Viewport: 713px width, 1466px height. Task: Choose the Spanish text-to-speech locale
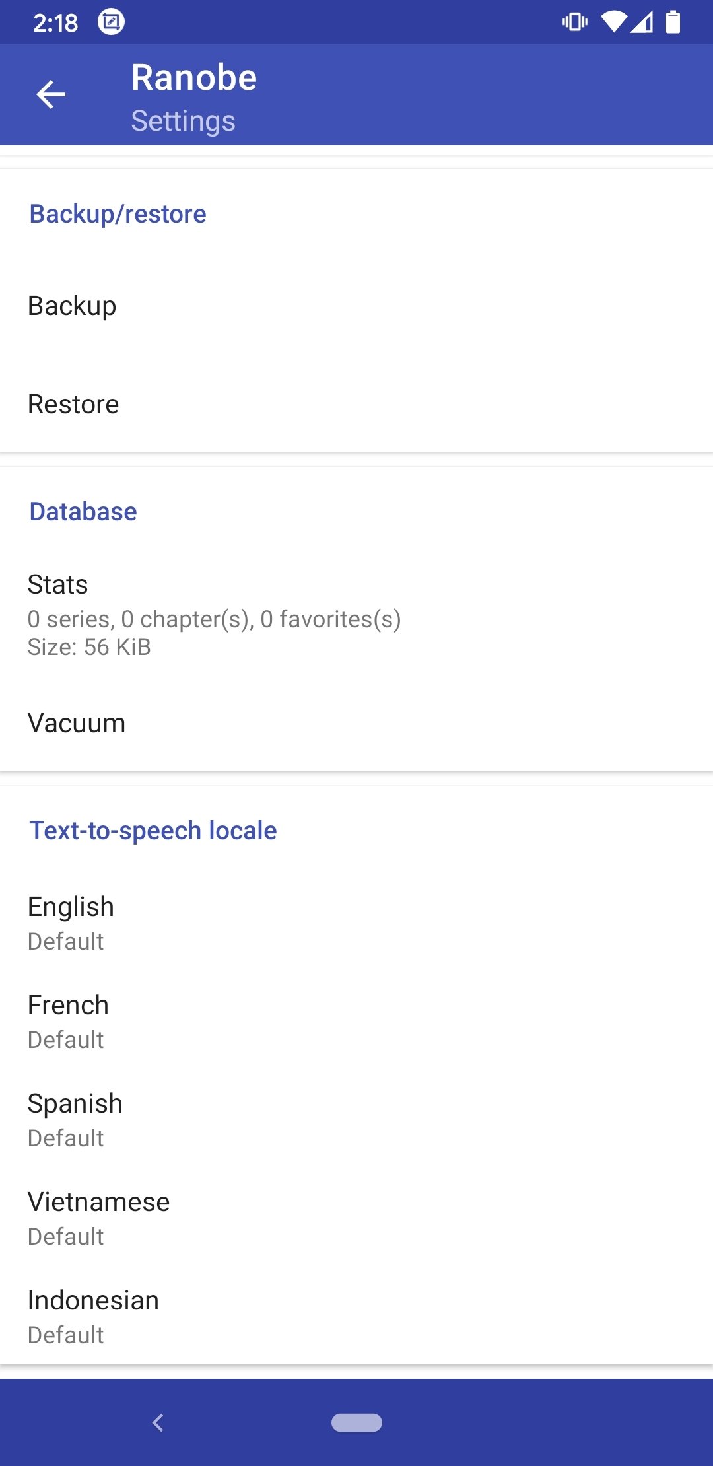click(356, 1120)
